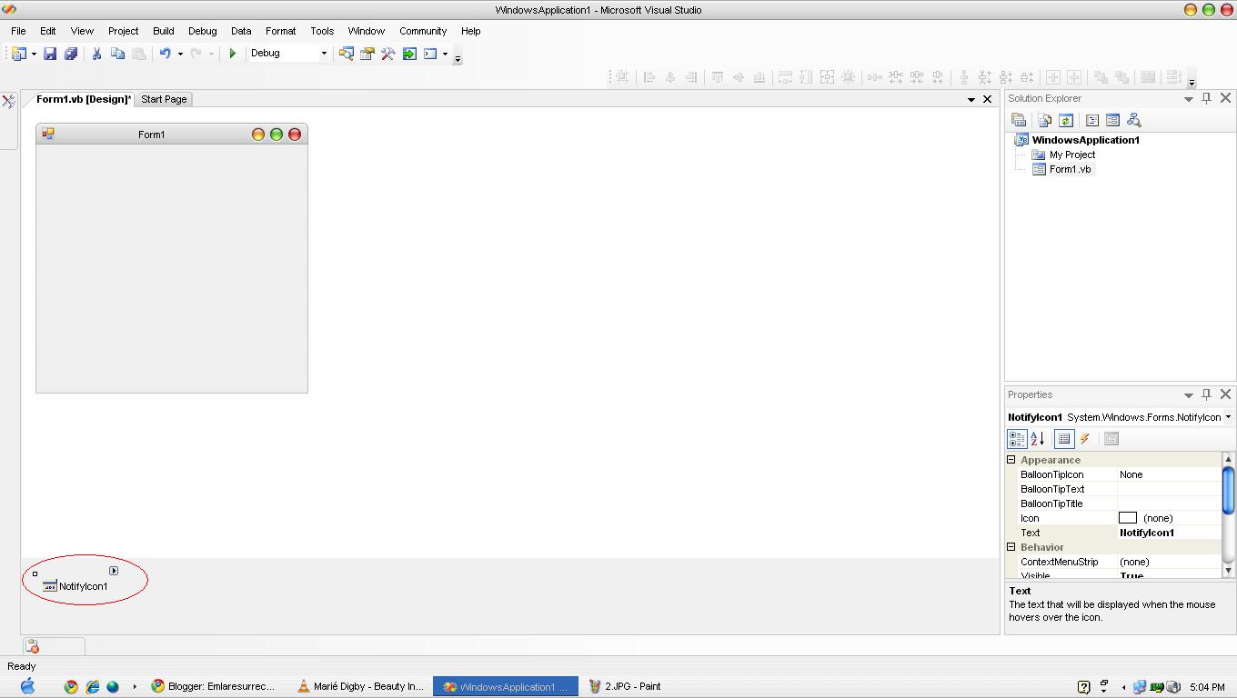Close the document tab with the X
This screenshot has width=1237, height=698.
click(988, 99)
